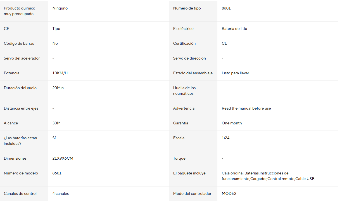Click the '4 canales' value
The height and width of the screenshot is (201, 342).
(x=60, y=194)
